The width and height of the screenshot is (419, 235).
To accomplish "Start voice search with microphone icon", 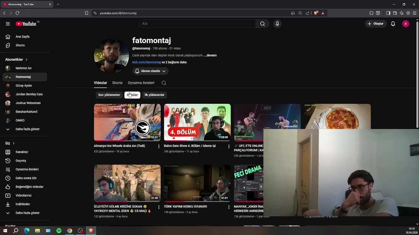I will (277, 23).
